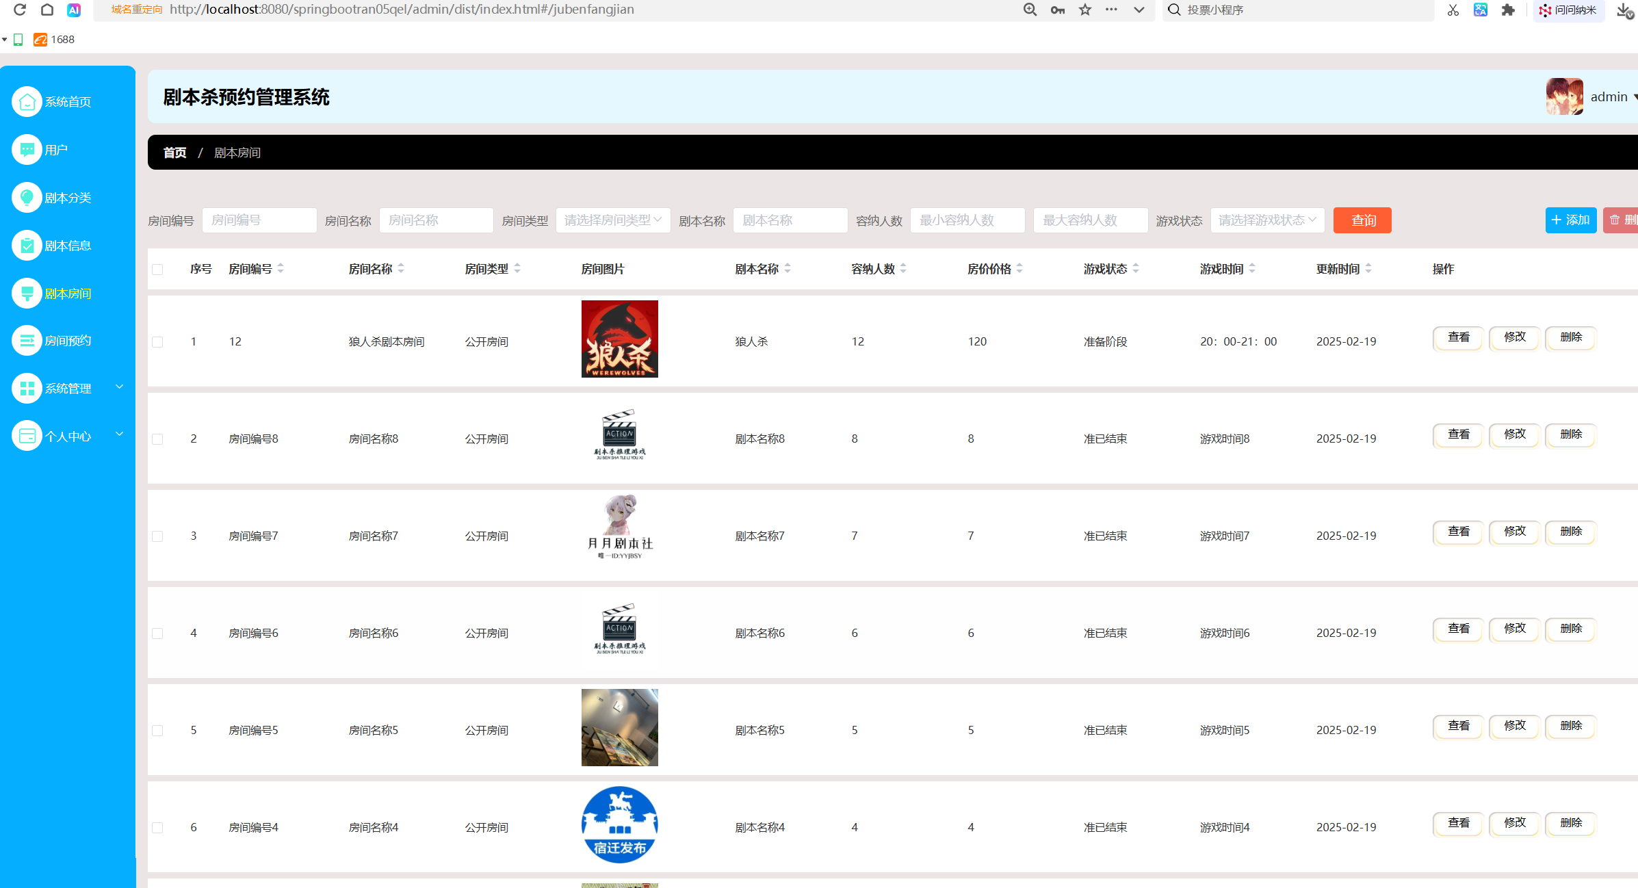Click the 房间预约 list icon
This screenshot has width=1638, height=888.
[27, 341]
